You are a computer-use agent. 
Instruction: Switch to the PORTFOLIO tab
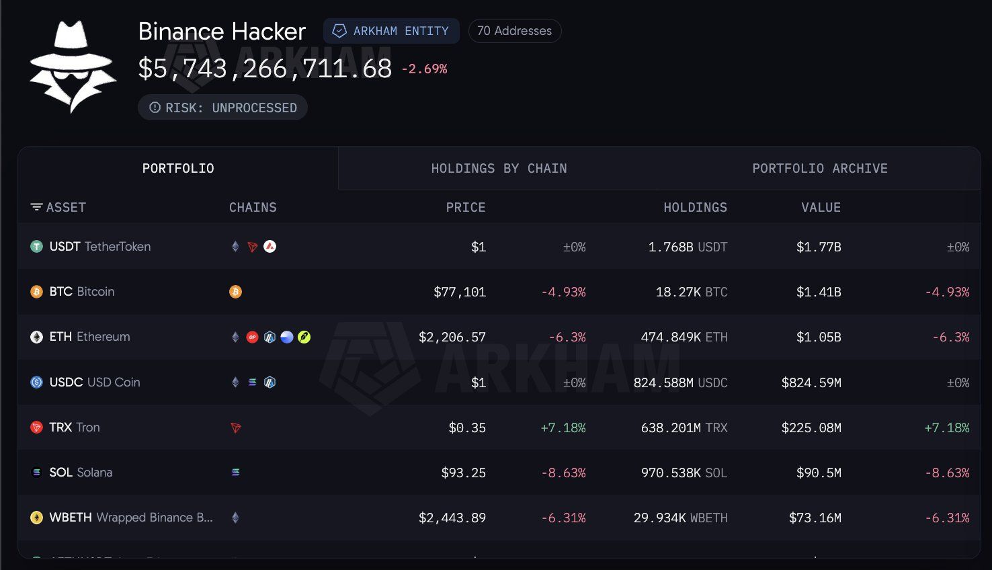pos(178,168)
